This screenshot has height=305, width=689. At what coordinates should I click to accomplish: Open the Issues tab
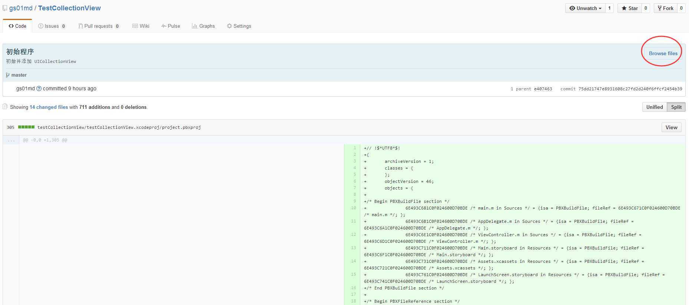tap(52, 26)
